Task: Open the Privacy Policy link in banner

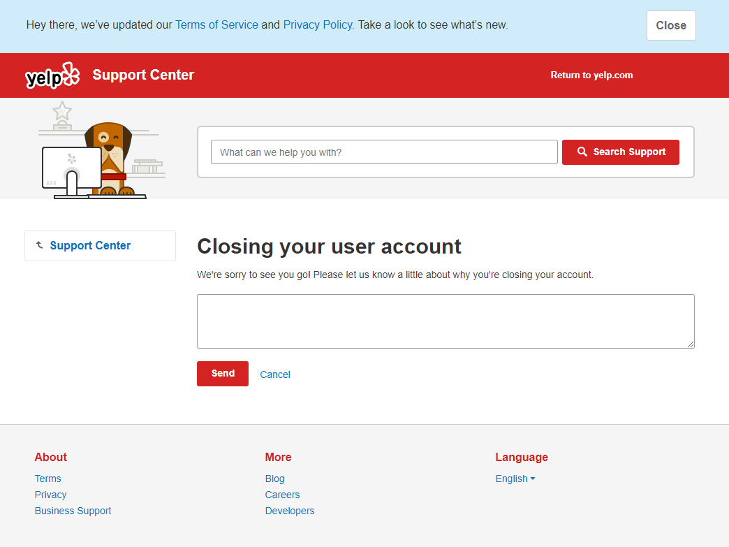Action: click(x=318, y=24)
